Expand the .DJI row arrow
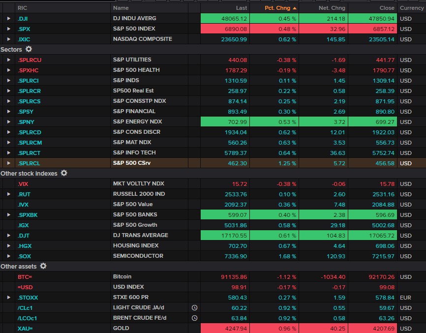The width and height of the screenshot is (426, 333). tap(8, 18)
